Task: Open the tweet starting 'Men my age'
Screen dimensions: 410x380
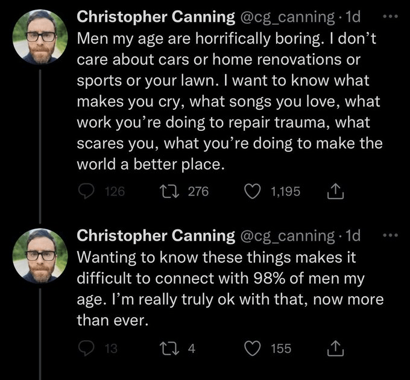Action: coord(229,103)
